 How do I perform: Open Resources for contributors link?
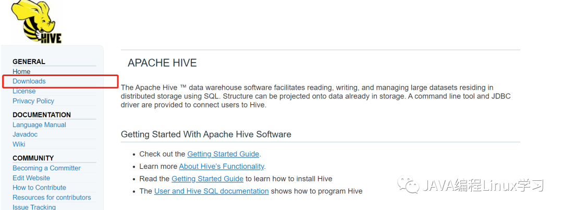(x=52, y=197)
